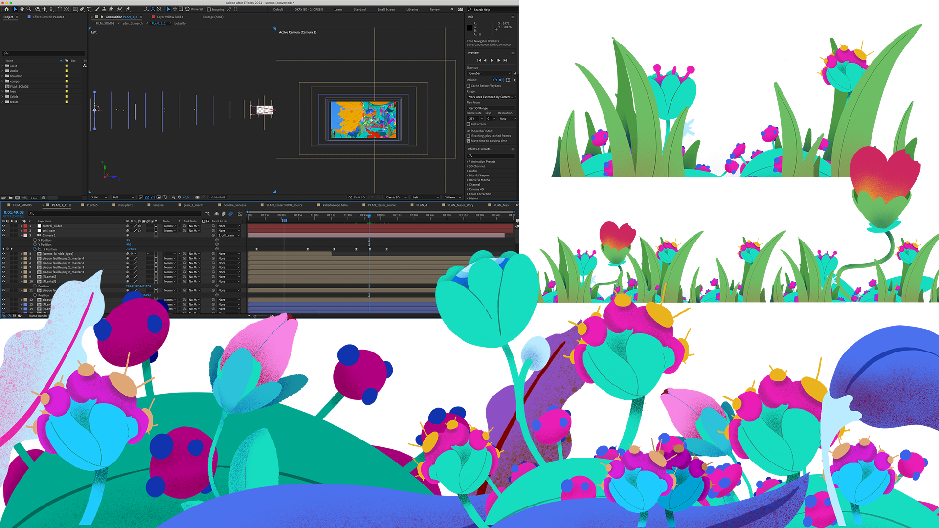The image size is (939, 528).
Task: Open the Full resolution dropdown in viewer
Action: pos(123,198)
